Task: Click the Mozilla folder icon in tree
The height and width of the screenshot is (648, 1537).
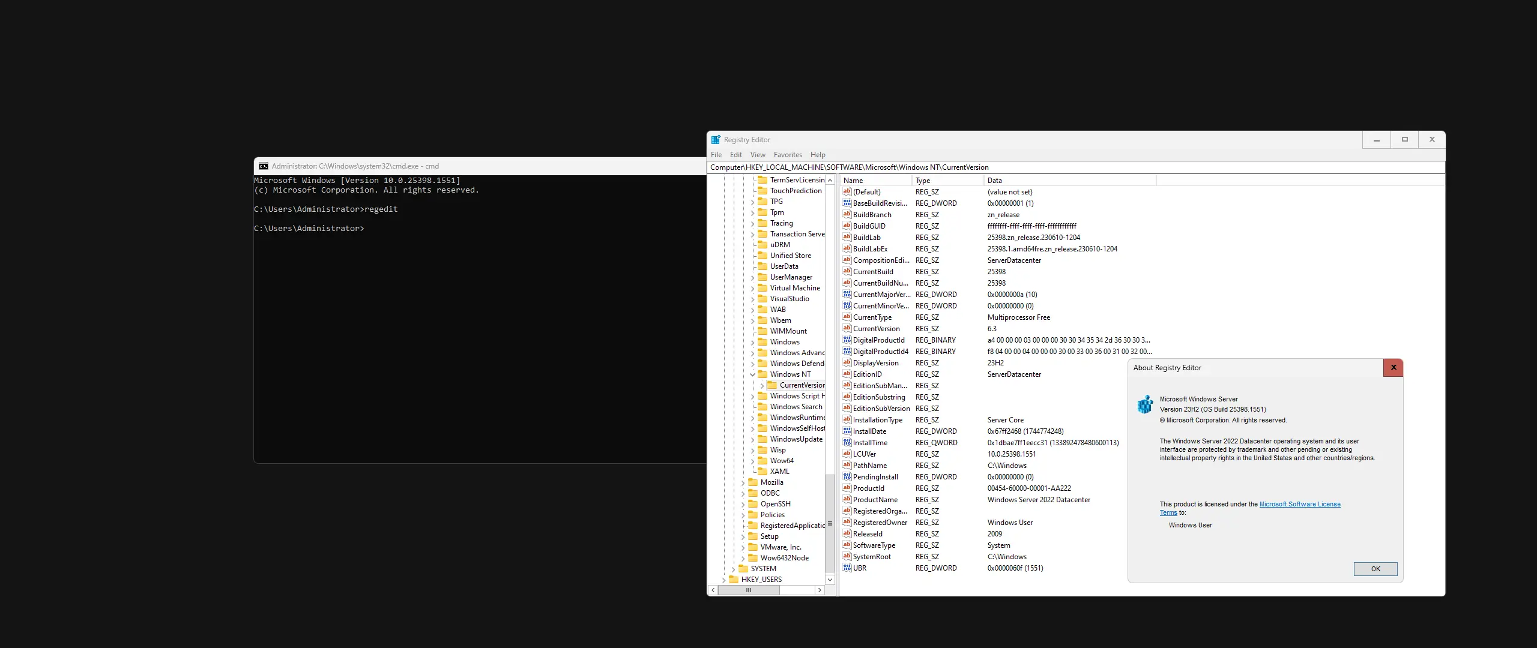Action: pyautogui.click(x=753, y=482)
